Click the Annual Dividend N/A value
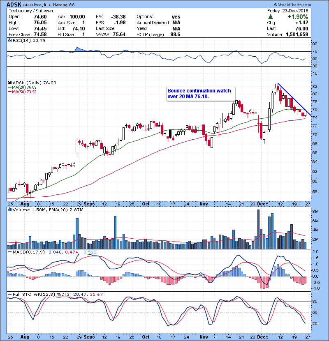329x341 pixels. (x=176, y=23)
